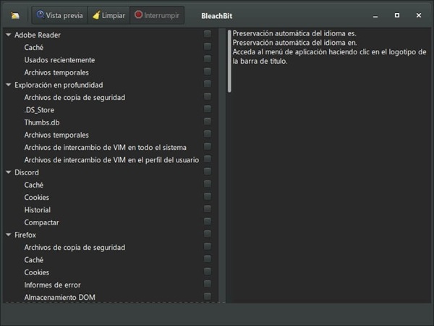Minimize the BleachBit window
The height and width of the screenshot is (326, 434).
(x=375, y=16)
